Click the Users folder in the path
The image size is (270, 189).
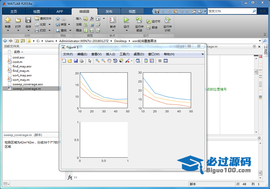tap(49, 41)
